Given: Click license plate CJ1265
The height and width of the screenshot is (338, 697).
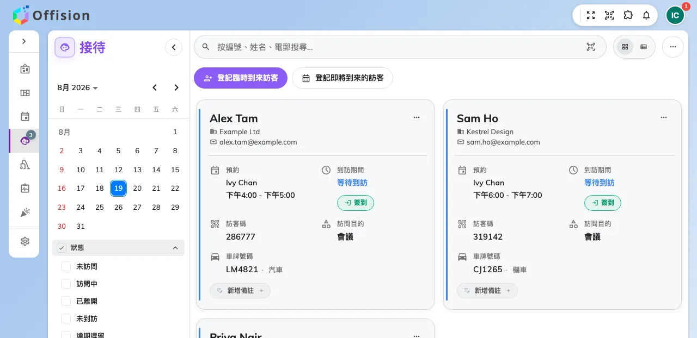Looking at the screenshot, I should [488, 269].
